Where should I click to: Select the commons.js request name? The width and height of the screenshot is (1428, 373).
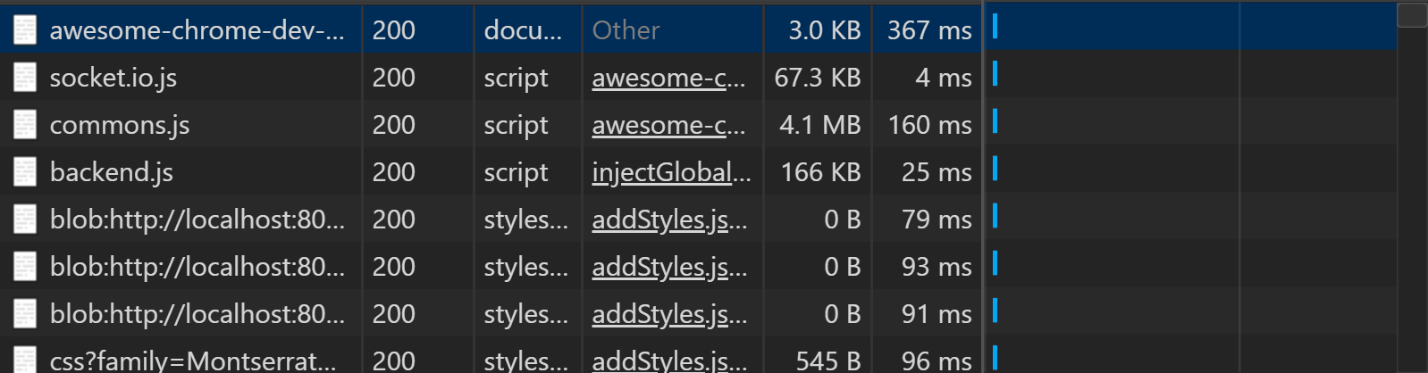tap(119, 125)
